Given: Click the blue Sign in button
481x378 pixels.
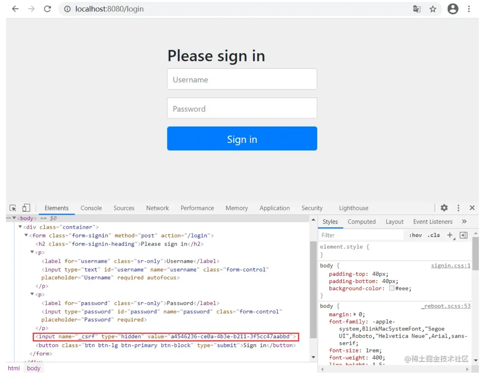Looking at the screenshot, I should tap(242, 138).
